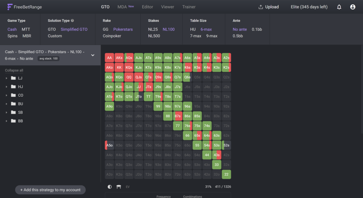Expand the strategy selector chevron dropdown
This screenshot has height=198, width=363.
(93, 55)
